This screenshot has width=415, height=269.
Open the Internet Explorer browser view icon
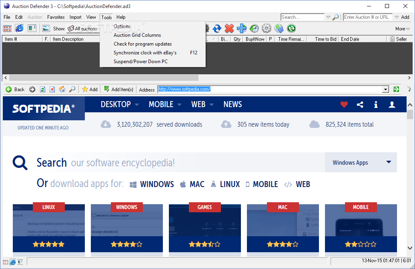click(20, 28)
